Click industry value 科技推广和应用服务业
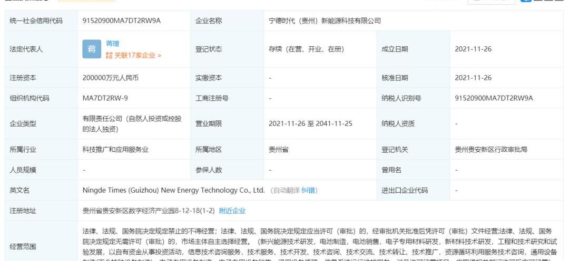 click(116, 149)
